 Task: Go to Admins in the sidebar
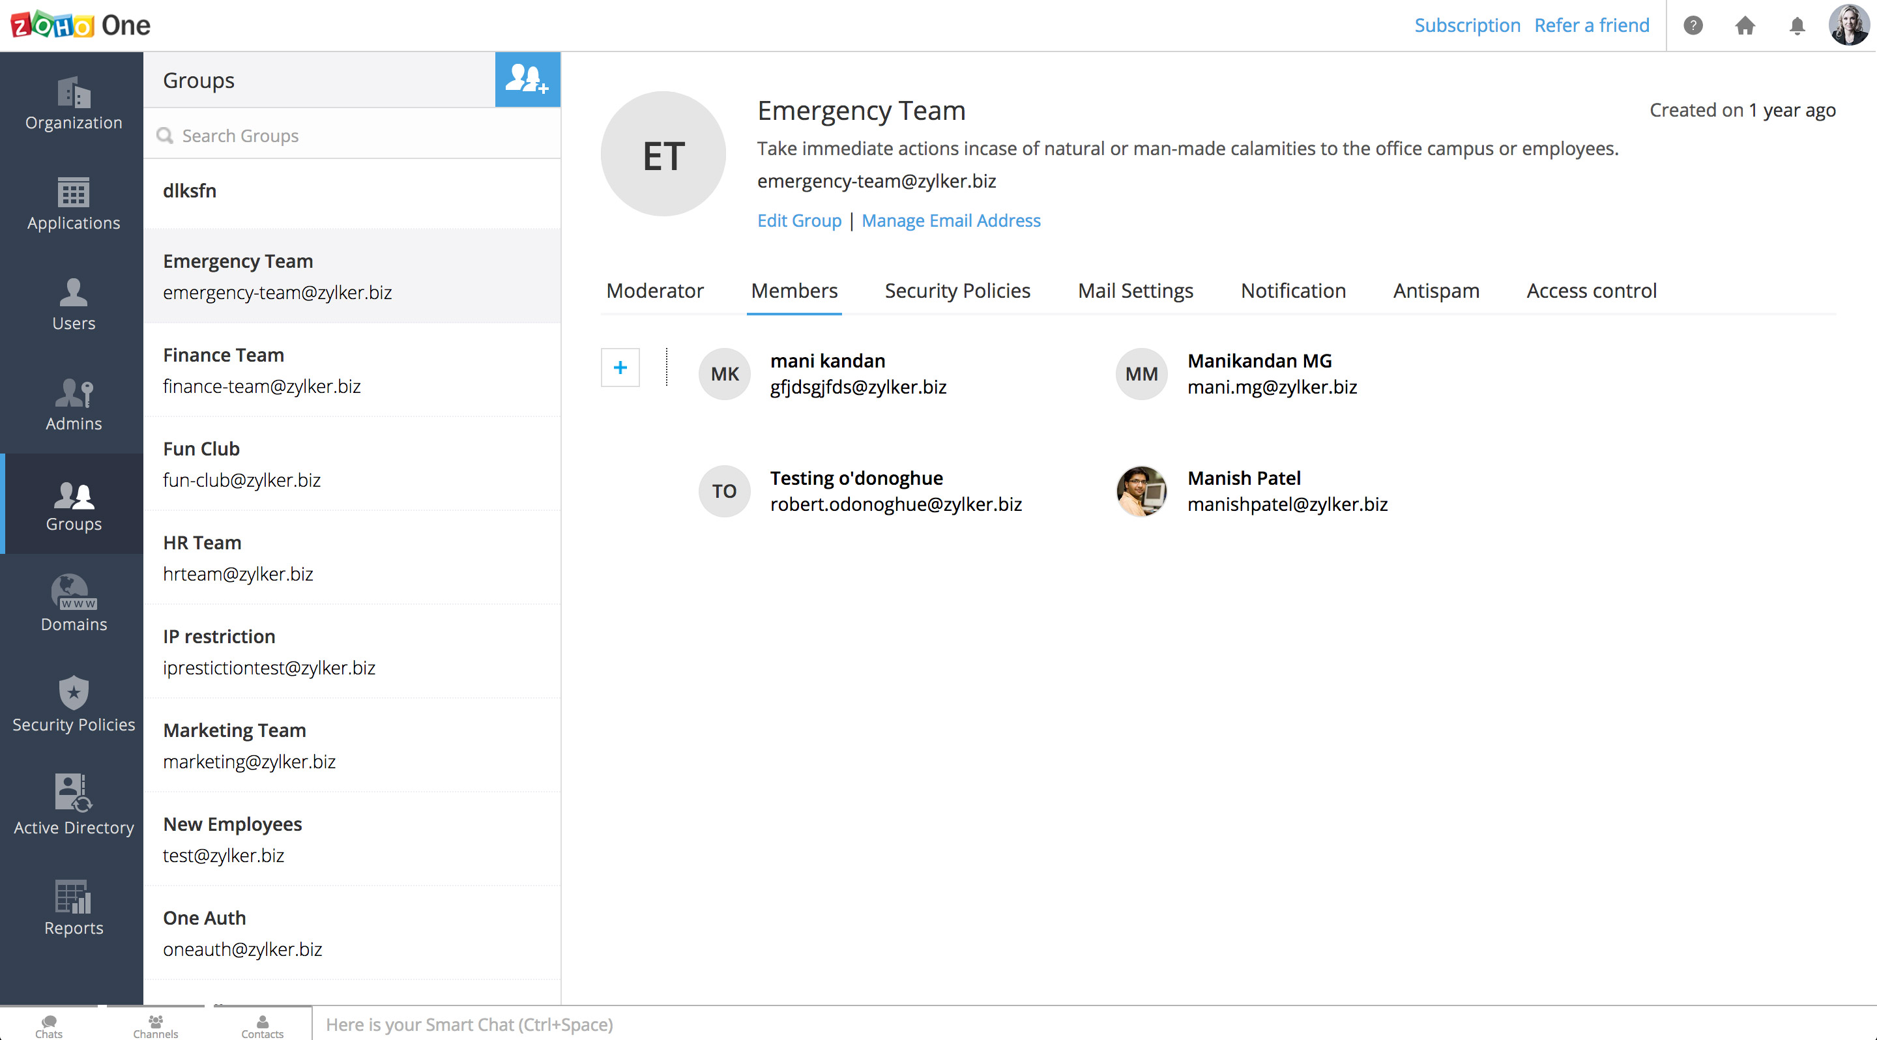coord(74,404)
